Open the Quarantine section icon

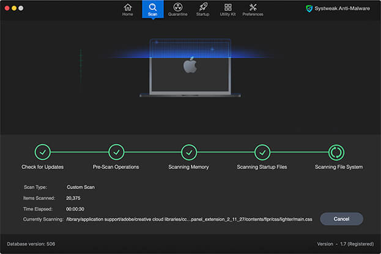[177, 7]
